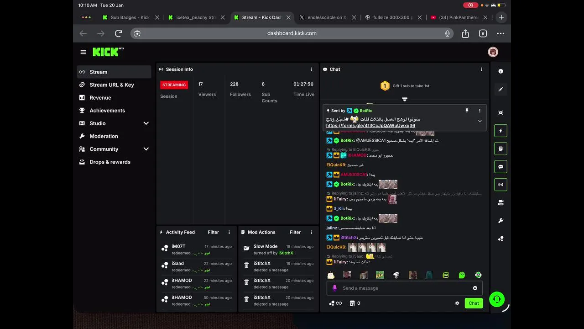Click the Send a message input field
Image resolution: width=584 pixels, height=329 pixels.
click(404, 288)
